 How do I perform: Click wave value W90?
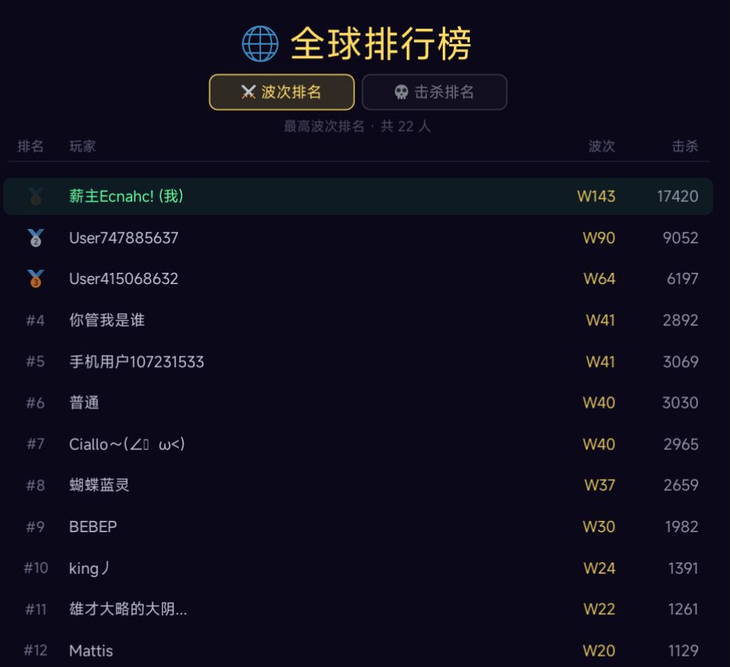(x=599, y=238)
